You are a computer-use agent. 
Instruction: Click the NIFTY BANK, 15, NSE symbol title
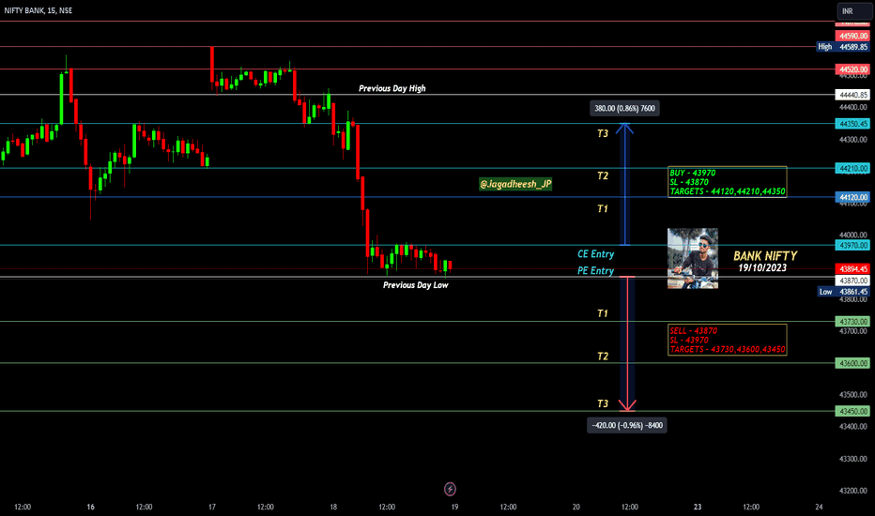38,10
